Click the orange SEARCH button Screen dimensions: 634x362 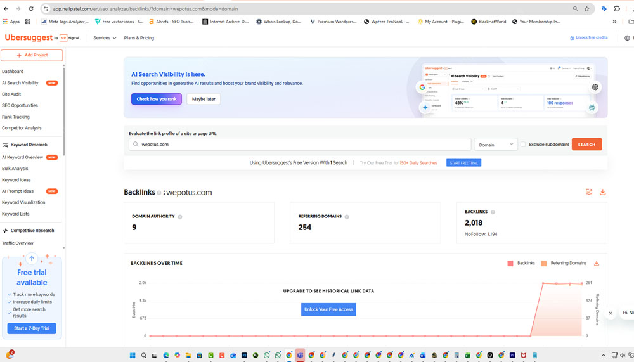[x=586, y=145]
